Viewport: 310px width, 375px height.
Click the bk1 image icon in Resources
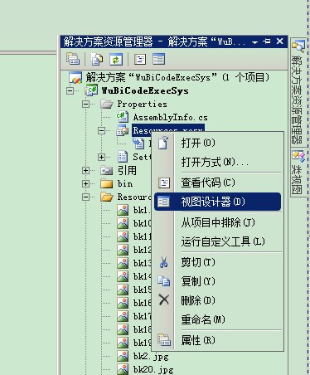pos(123,210)
